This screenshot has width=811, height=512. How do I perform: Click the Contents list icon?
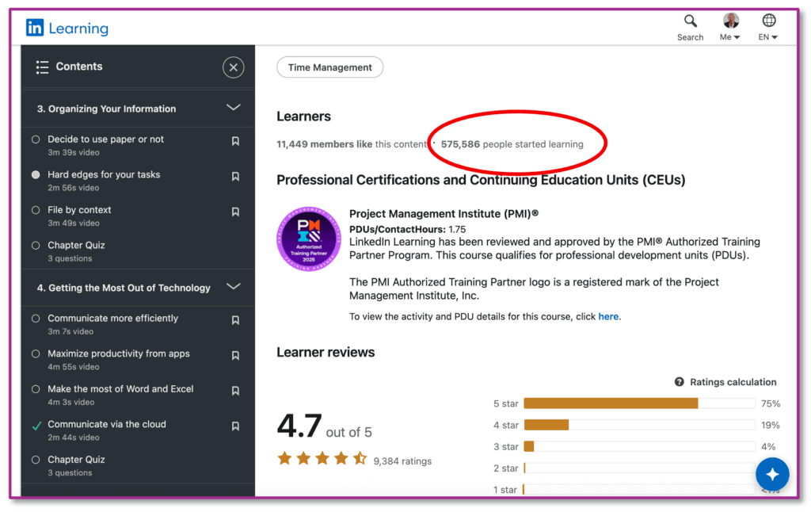click(43, 67)
